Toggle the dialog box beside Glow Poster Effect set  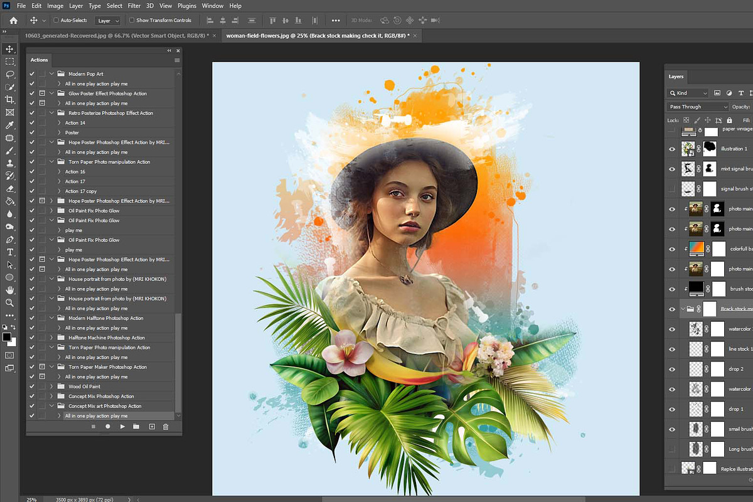(x=42, y=93)
